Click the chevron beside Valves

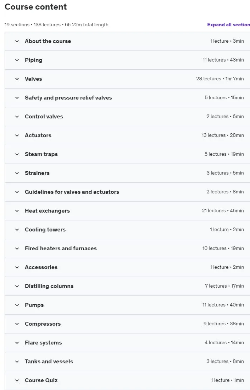tap(17, 79)
